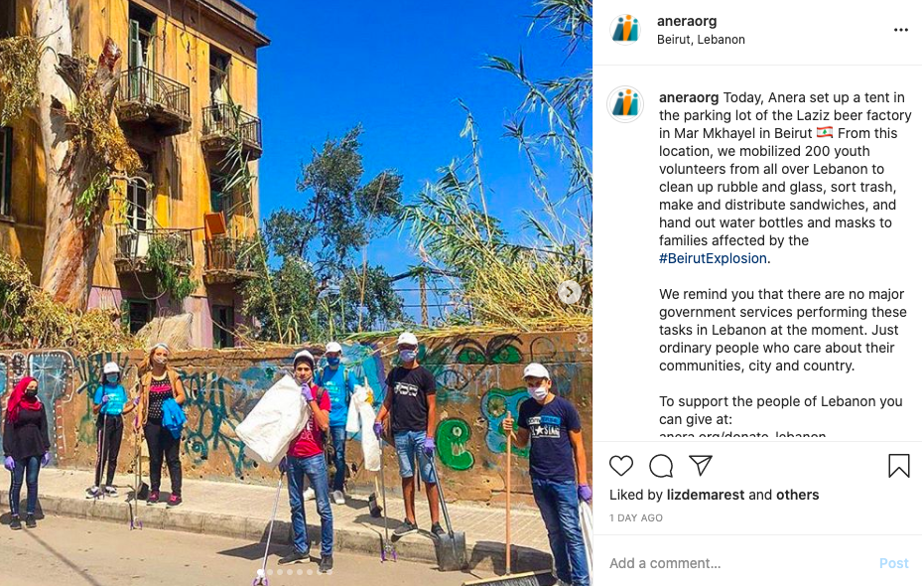Select the first carousel indicator dot
The width and height of the screenshot is (922, 586).
pos(260,572)
